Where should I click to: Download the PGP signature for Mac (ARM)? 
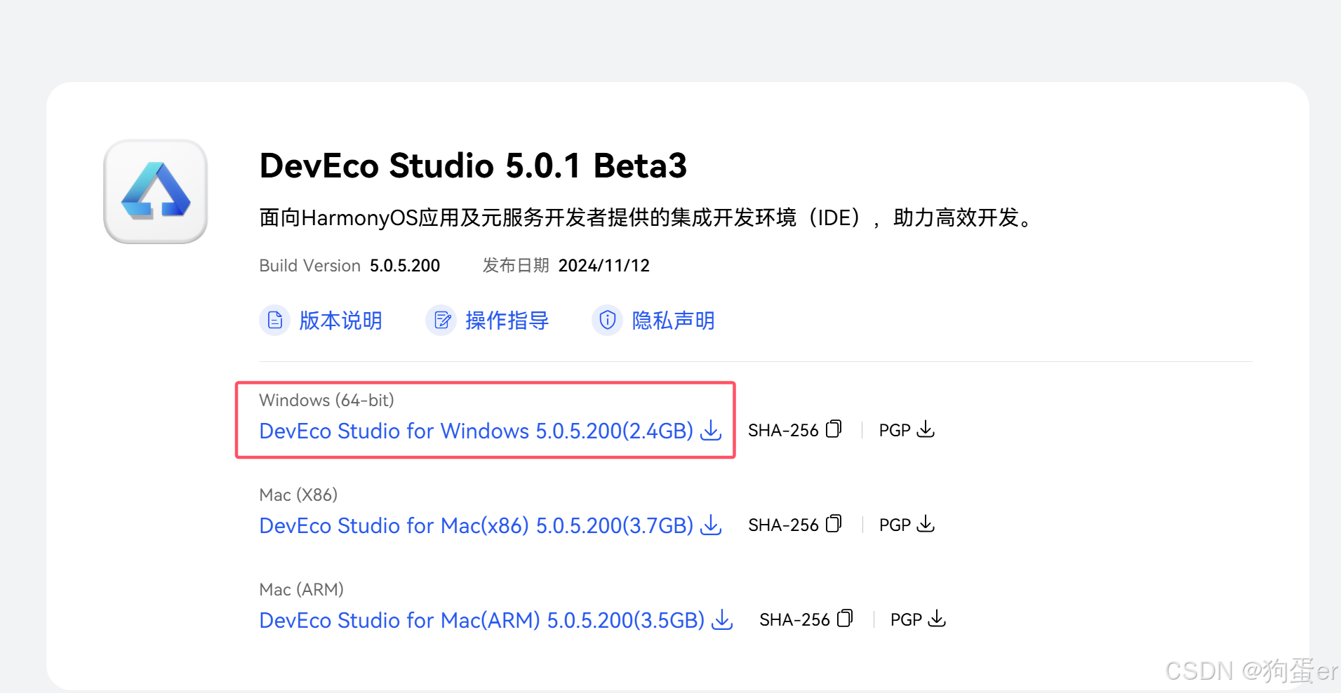(x=937, y=619)
